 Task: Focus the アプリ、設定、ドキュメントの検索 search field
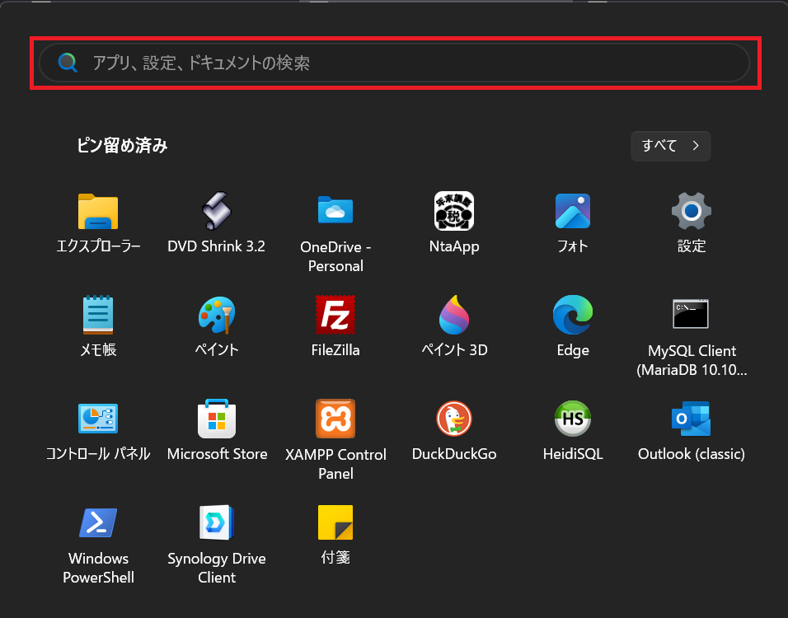[x=395, y=63]
